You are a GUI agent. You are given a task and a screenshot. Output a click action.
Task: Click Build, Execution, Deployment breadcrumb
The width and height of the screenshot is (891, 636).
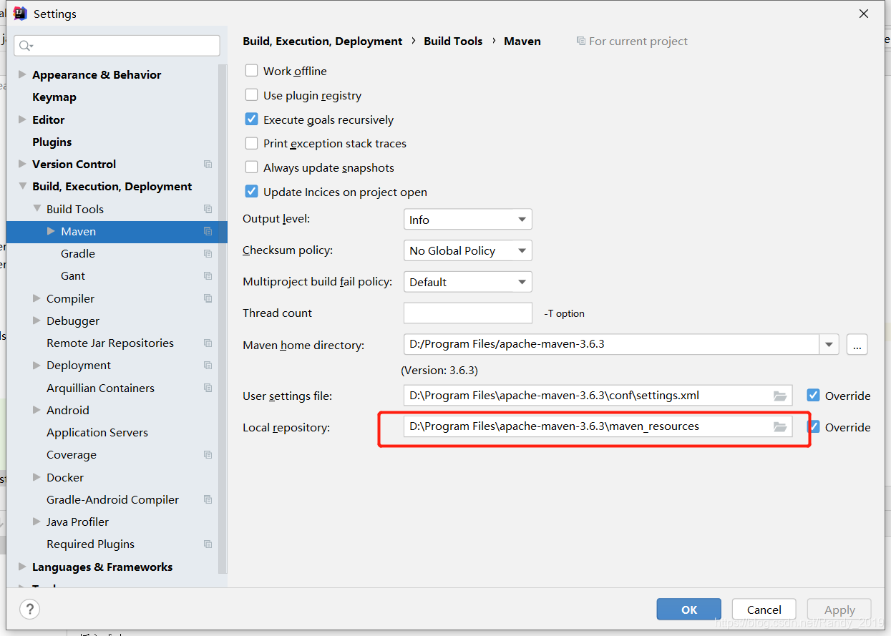point(322,41)
